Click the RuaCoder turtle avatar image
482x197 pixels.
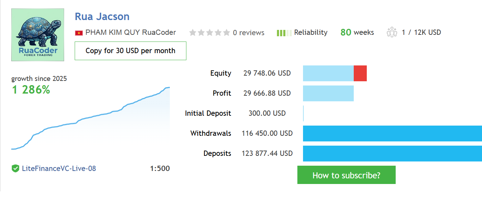click(x=38, y=35)
